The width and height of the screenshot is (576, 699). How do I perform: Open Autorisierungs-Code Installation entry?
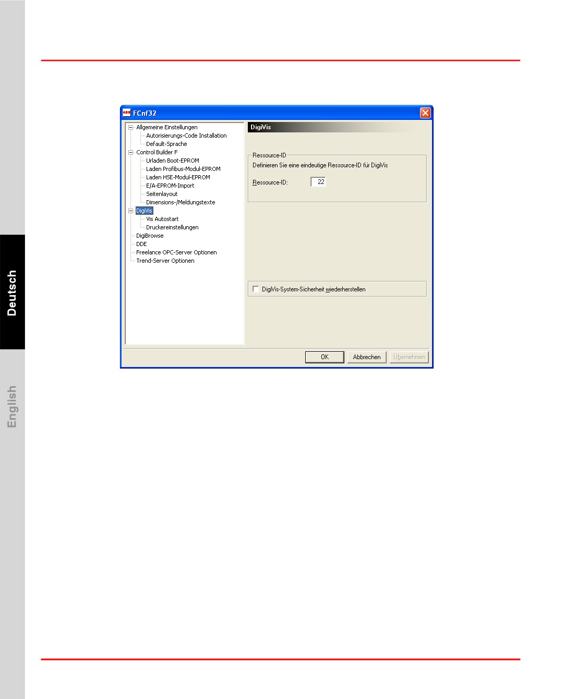[x=186, y=136]
